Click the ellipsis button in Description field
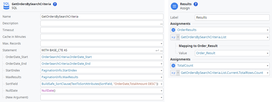 (x=161, y=24)
